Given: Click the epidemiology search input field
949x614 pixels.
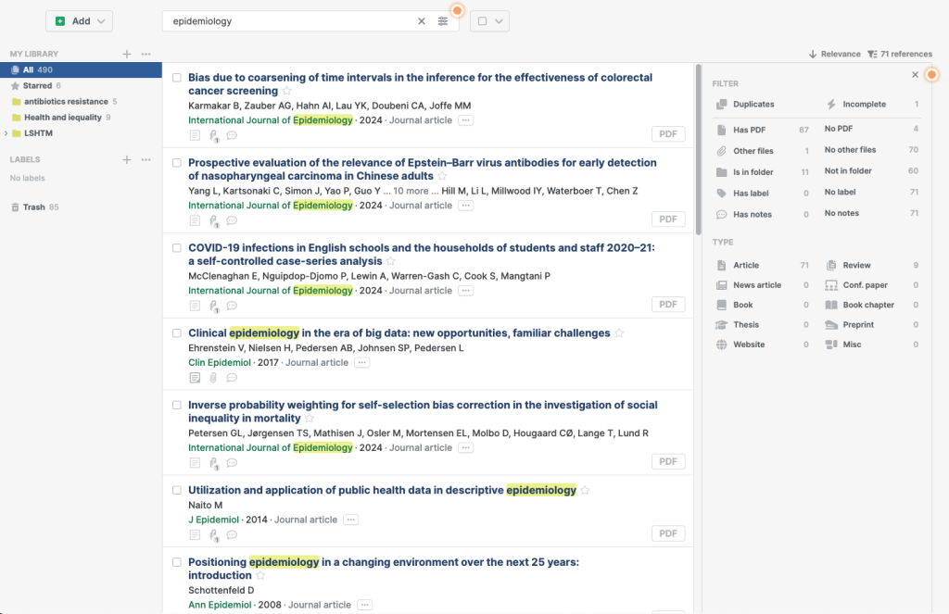Looking at the screenshot, I should click(x=287, y=21).
